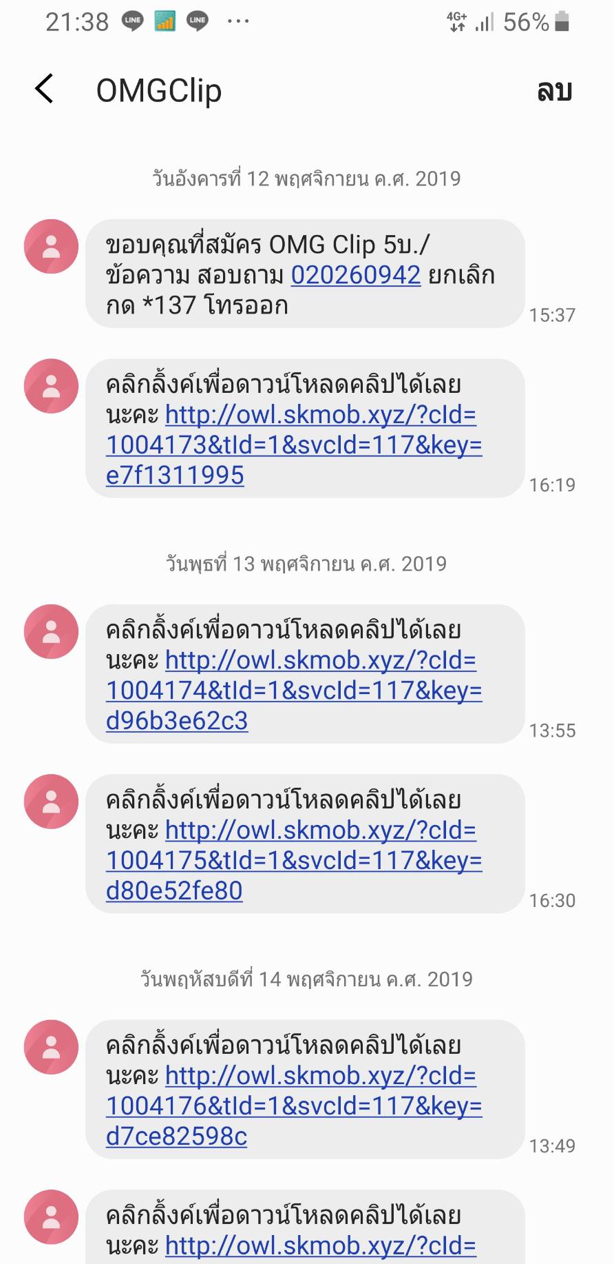Tap the second LINE notification icon
The width and height of the screenshot is (614, 1264).
pos(197,21)
